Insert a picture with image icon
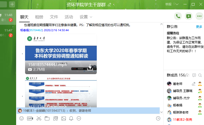The width and height of the screenshot is (204, 125). coord(64,118)
